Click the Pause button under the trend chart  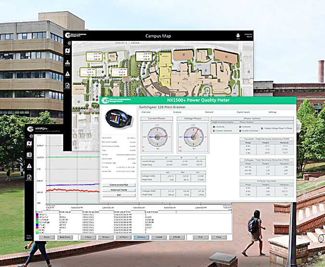point(47,237)
